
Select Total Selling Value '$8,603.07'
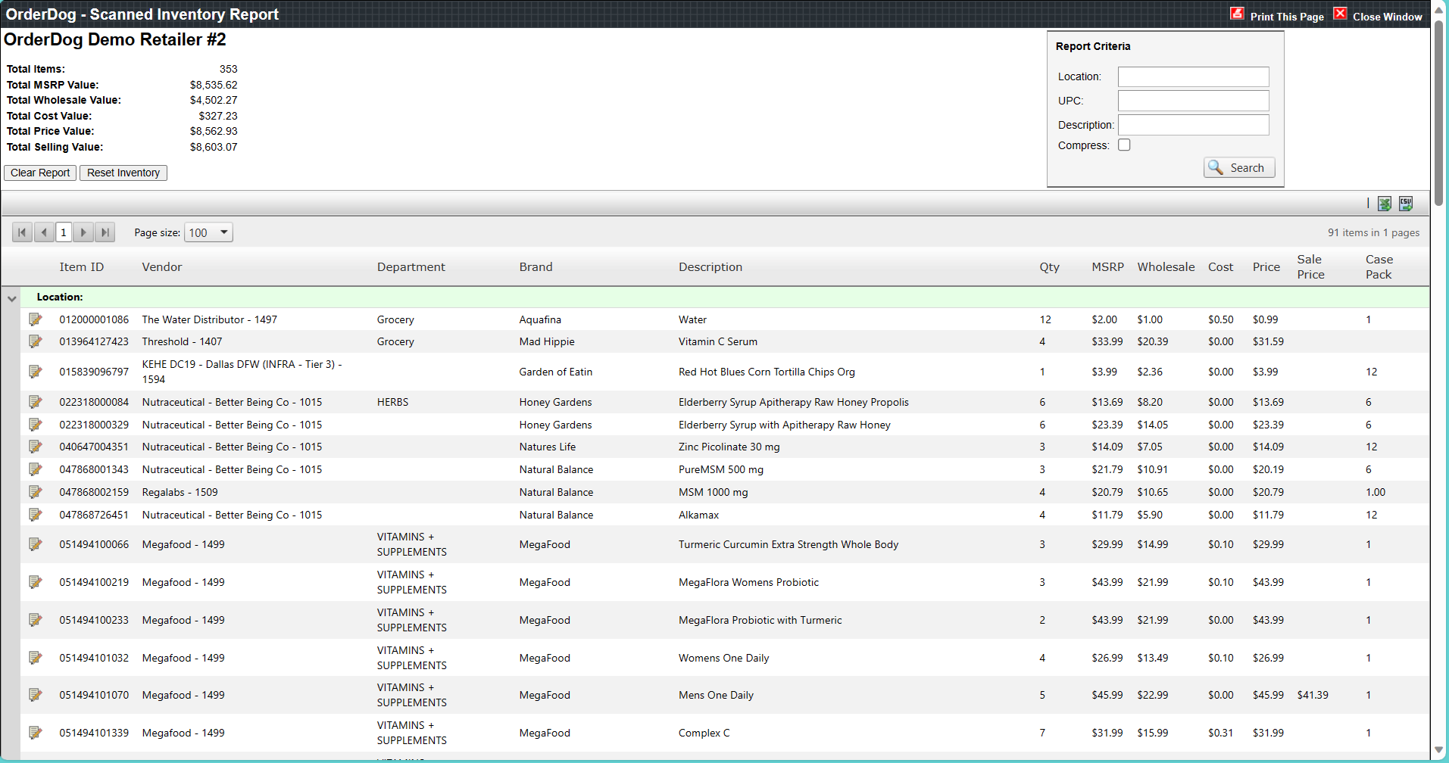pos(214,147)
